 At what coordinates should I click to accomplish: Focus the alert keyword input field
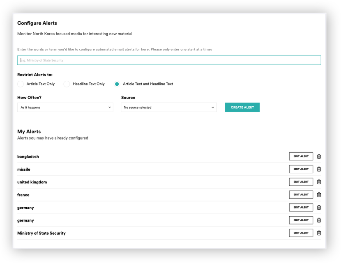(x=169, y=60)
